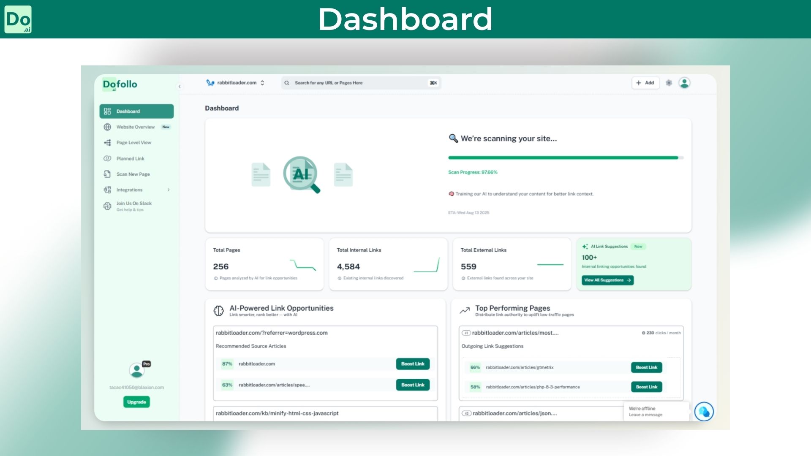This screenshot has height=456, width=811.
Task: Open Website Overview from the sidebar menu
Action: coord(135,127)
